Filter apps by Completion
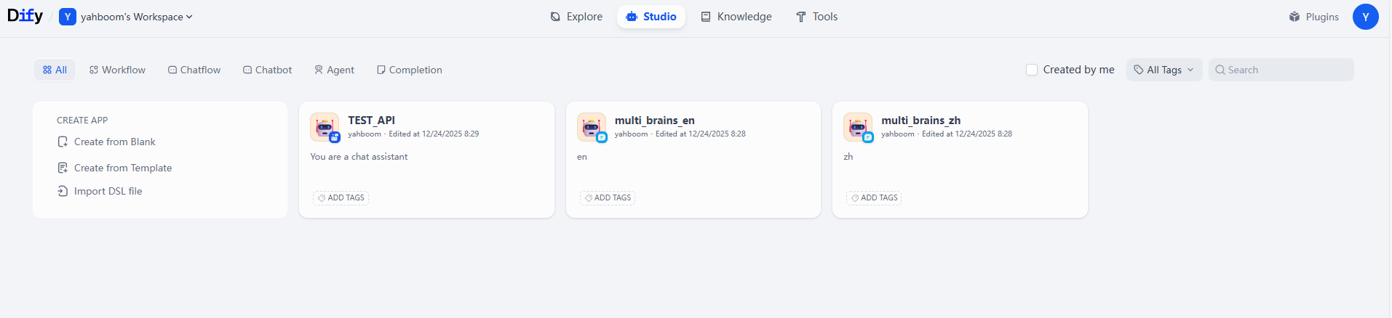 410,70
